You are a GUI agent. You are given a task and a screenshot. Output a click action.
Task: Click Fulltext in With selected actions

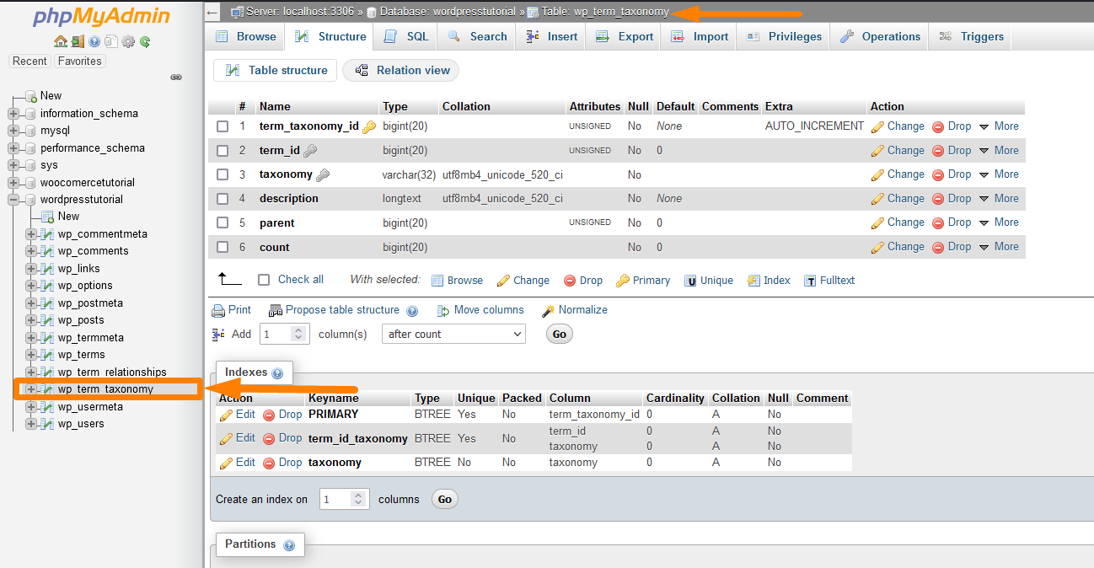click(x=829, y=281)
